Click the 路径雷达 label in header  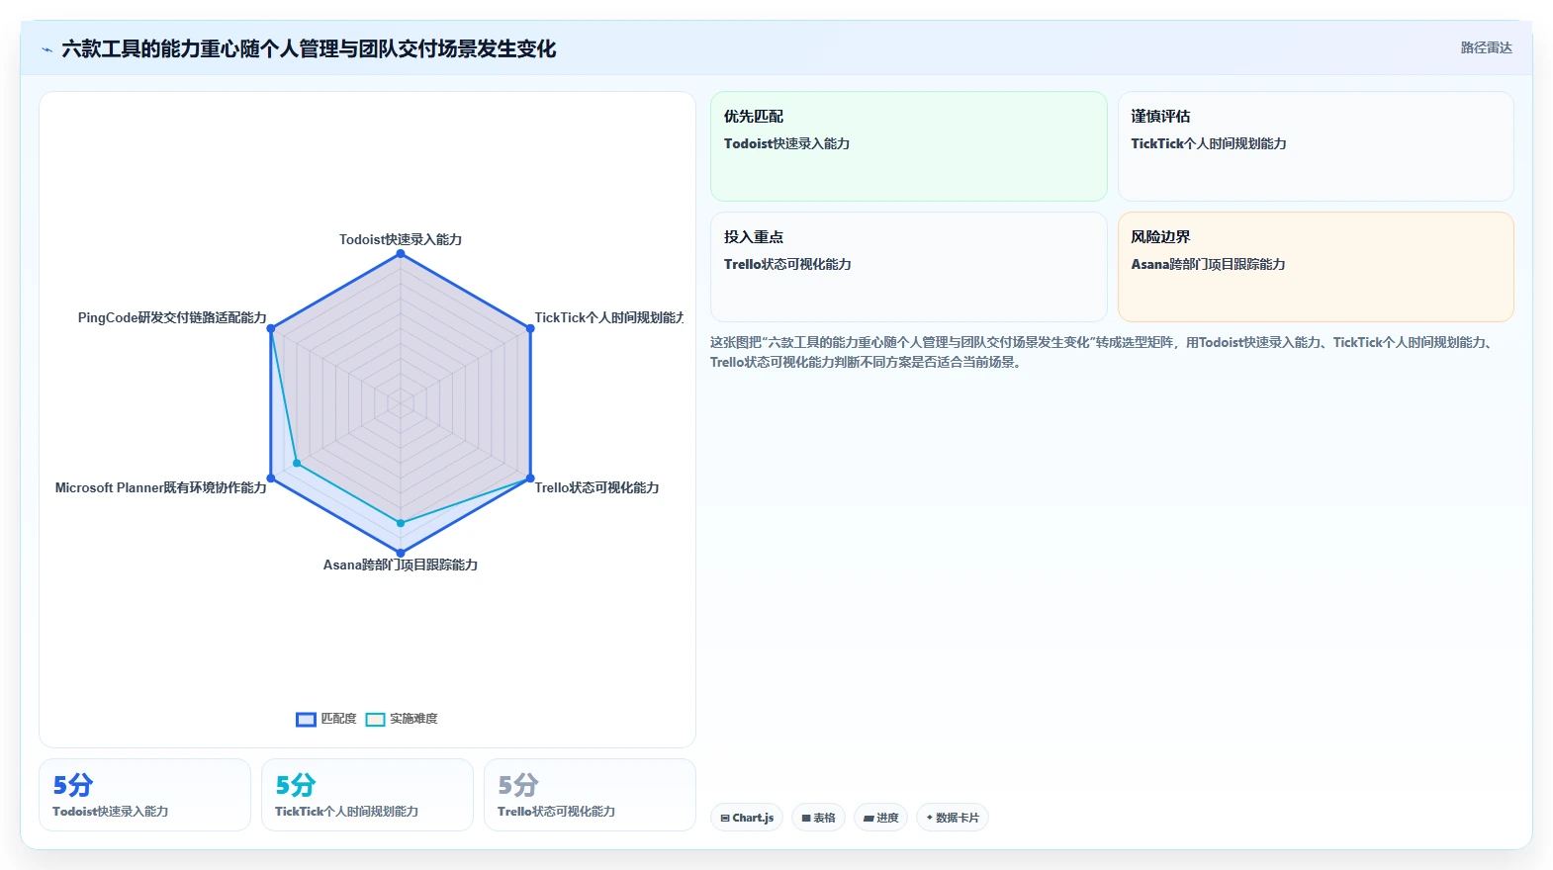pos(1486,47)
